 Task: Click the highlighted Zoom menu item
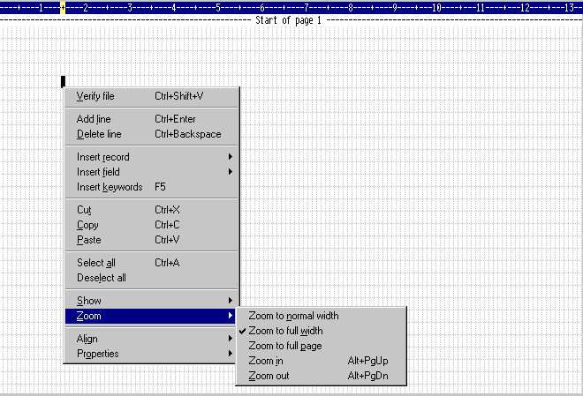tap(88, 316)
